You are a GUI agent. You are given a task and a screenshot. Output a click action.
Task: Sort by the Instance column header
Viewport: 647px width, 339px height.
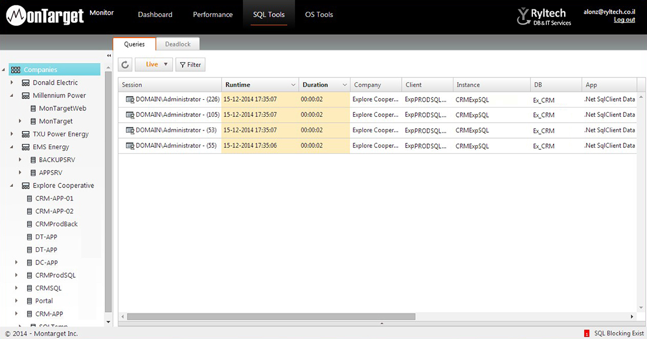tap(492, 85)
